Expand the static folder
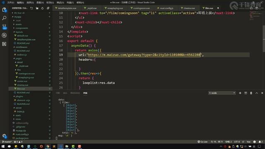 click(18, 115)
